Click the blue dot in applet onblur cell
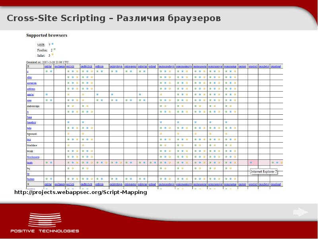 [47, 94]
